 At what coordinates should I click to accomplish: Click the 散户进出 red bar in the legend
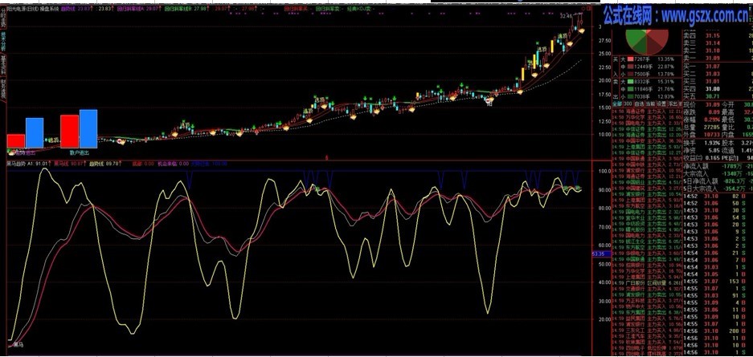click(70, 132)
